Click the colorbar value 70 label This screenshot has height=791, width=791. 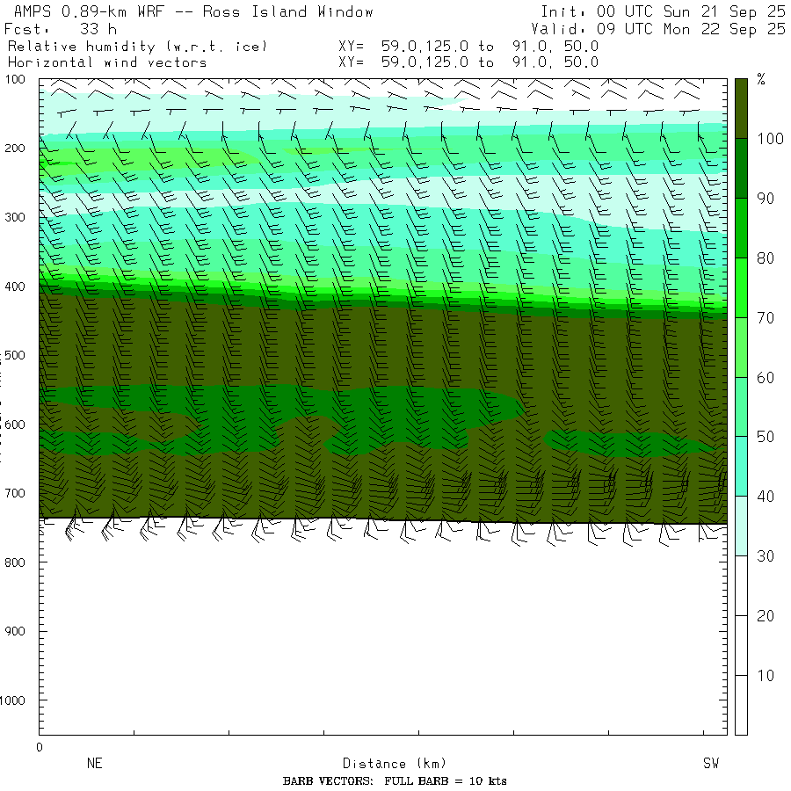(x=766, y=318)
